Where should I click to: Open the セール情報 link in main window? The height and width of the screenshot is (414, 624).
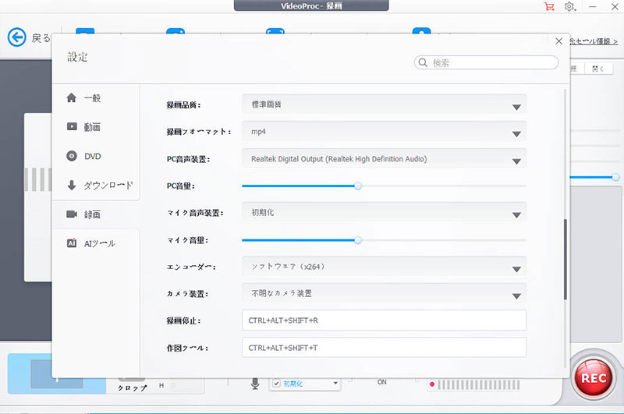(x=594, y=41)
